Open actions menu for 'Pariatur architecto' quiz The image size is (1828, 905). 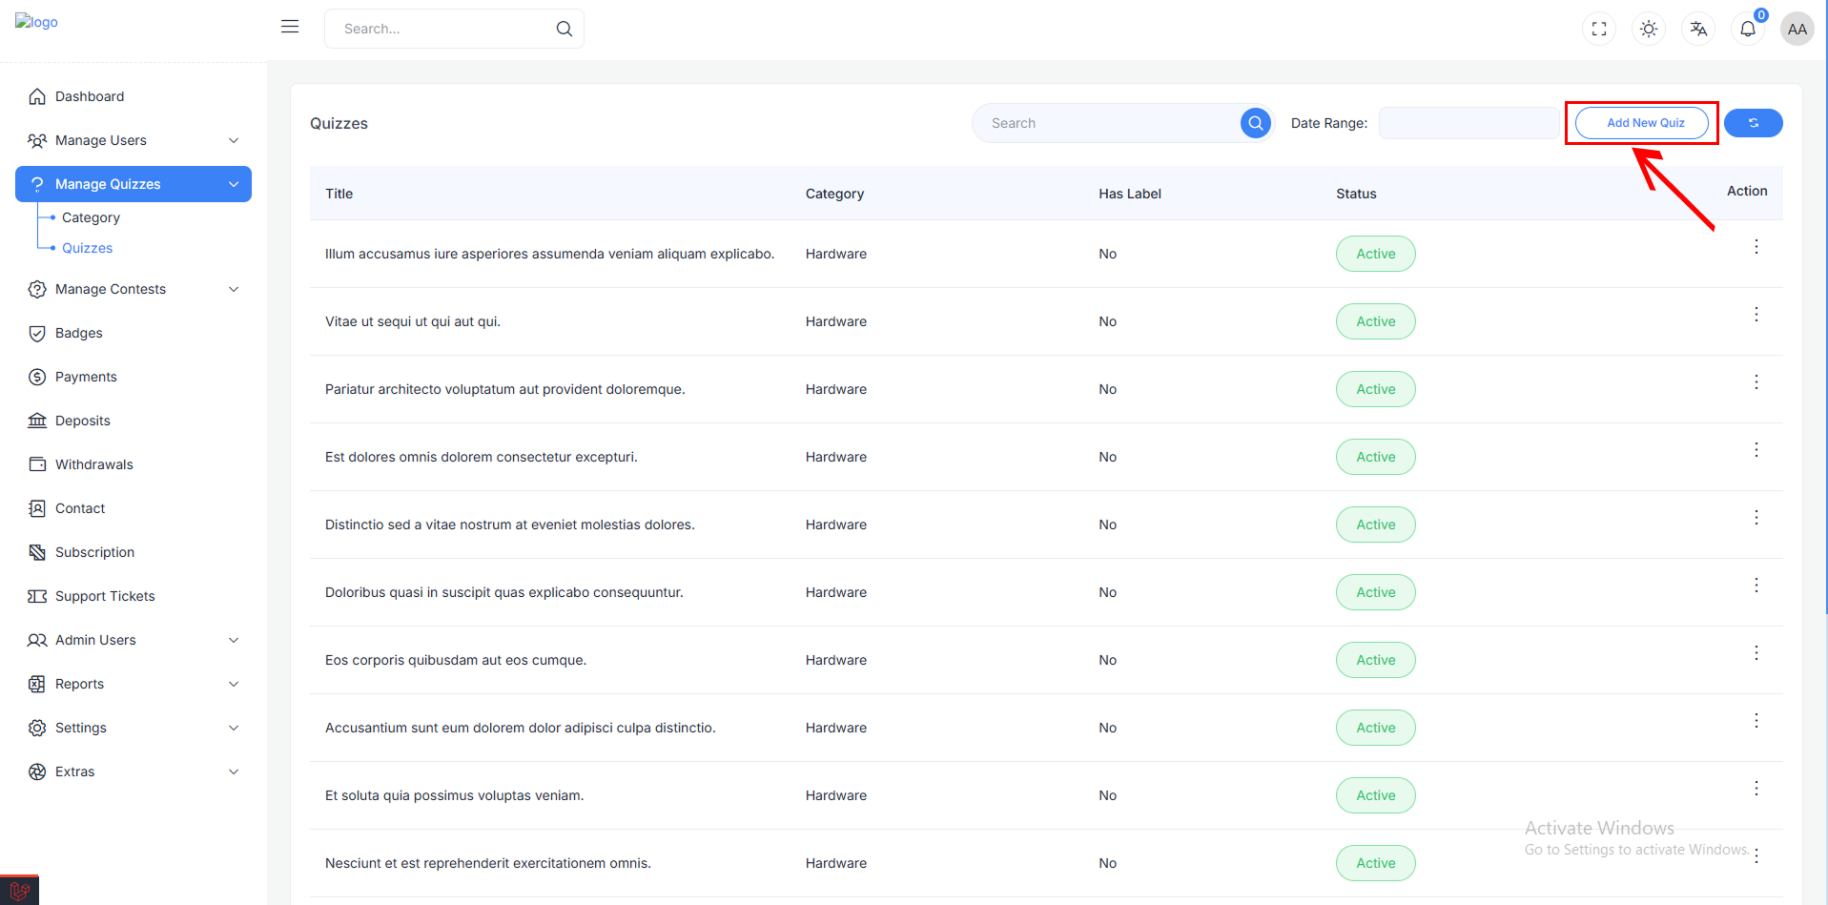1756,382
